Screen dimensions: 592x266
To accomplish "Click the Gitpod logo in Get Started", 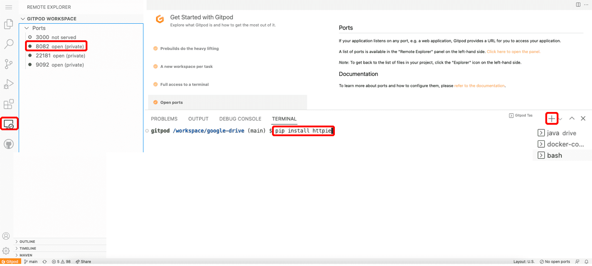I will pyautogui.click(x=160, y=20).
